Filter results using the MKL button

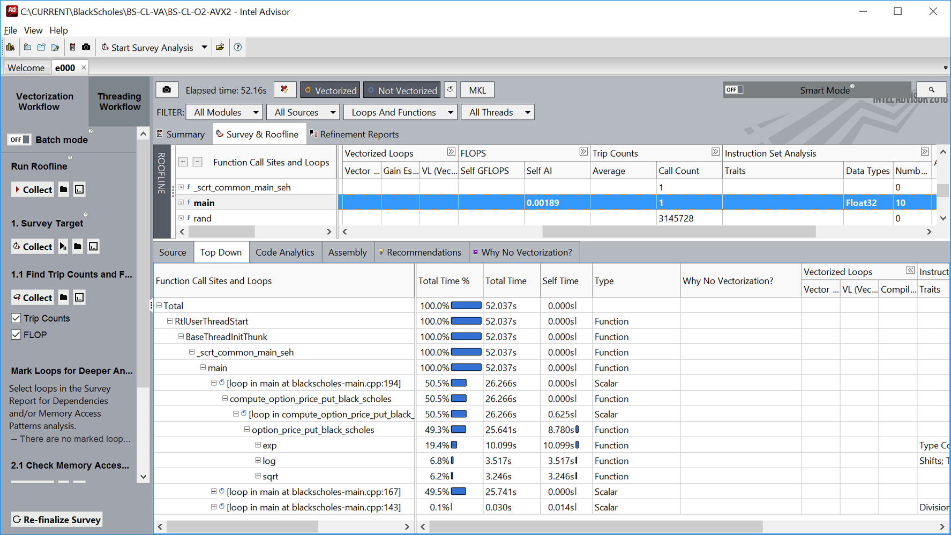[477, 89]
